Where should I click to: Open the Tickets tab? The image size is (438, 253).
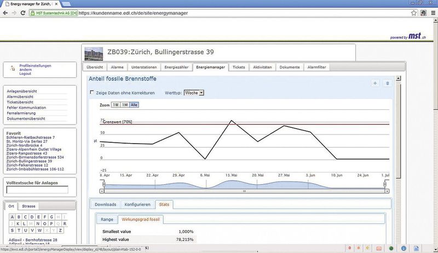click(239, 67)
